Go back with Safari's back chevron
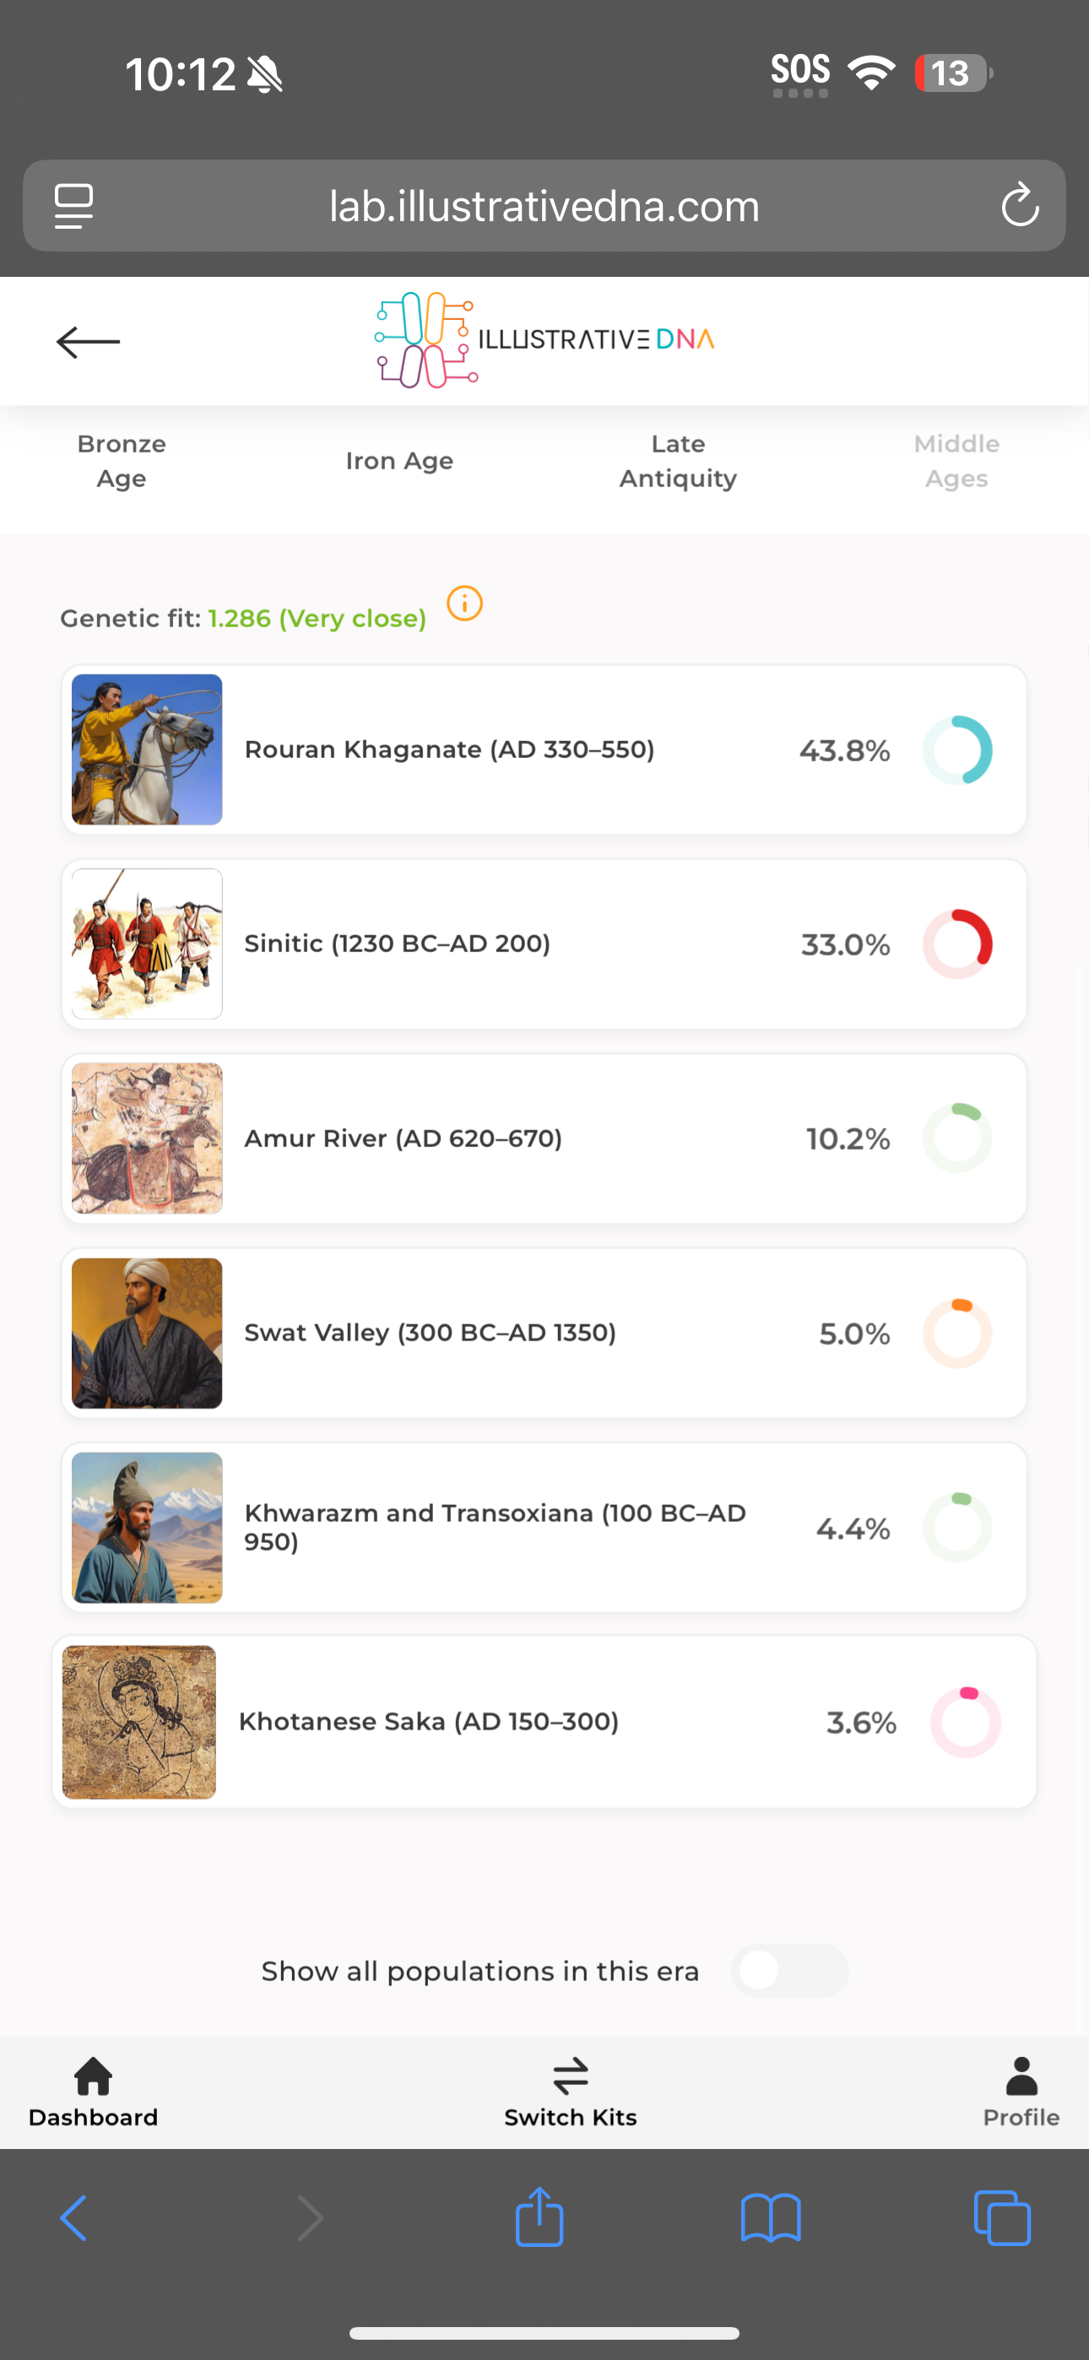Screen dimensions: 1089x2360 (x=73, y=2218)
